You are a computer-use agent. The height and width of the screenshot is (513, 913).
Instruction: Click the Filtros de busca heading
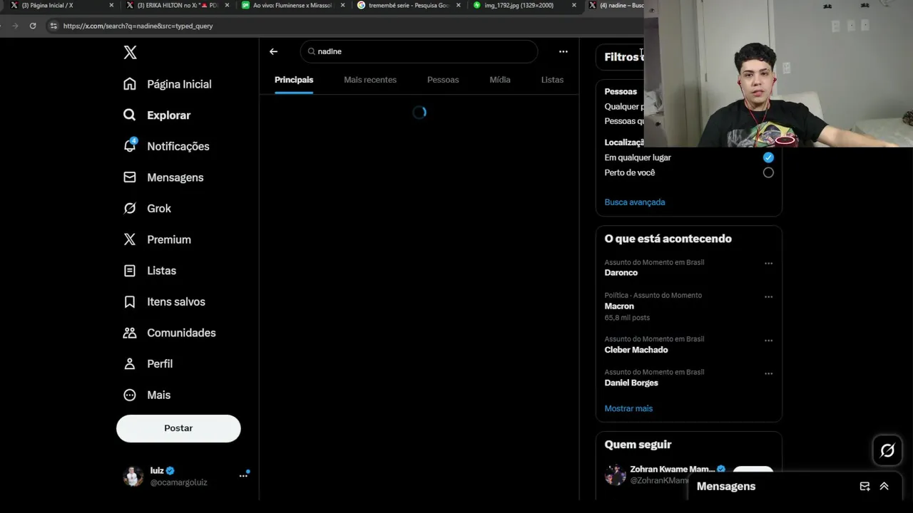[624, 57]
